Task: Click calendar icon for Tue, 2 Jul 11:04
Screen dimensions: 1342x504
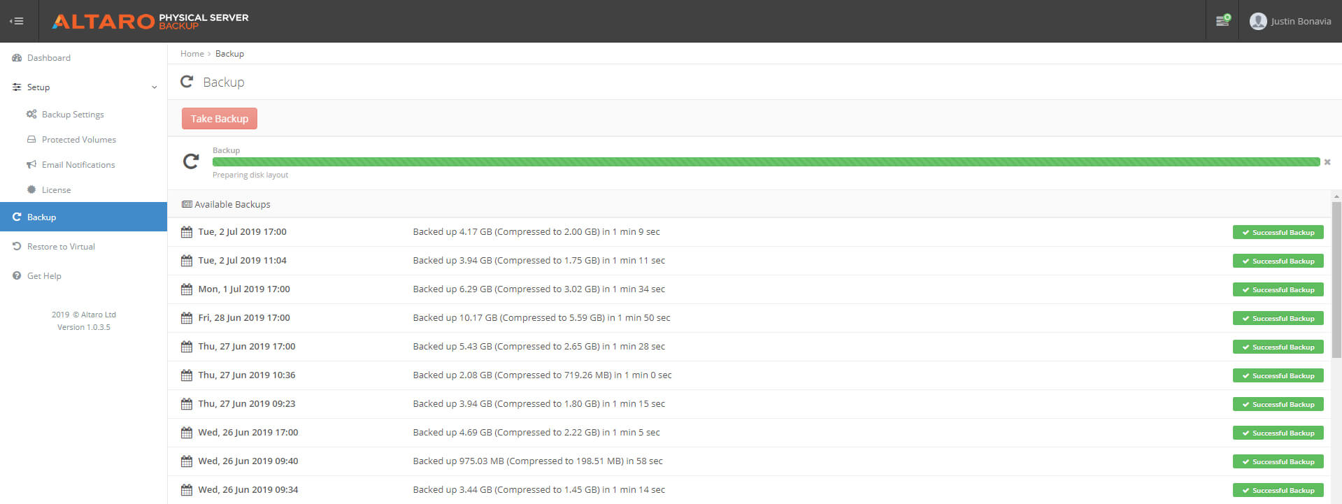Action: pos(187,261)
